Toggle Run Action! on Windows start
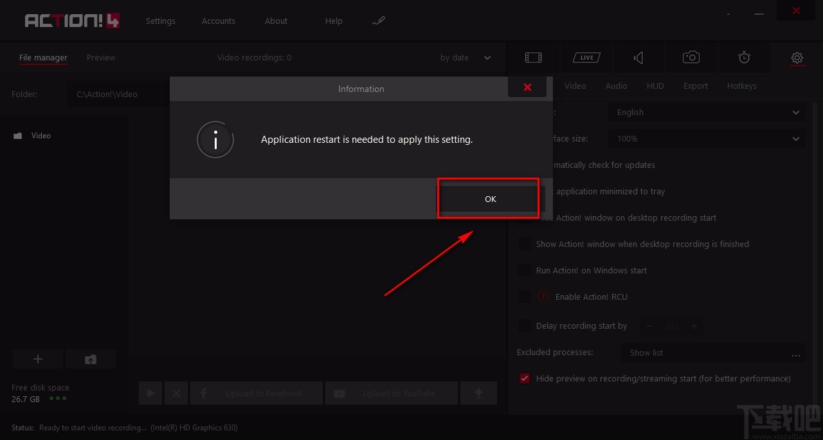 525,270
